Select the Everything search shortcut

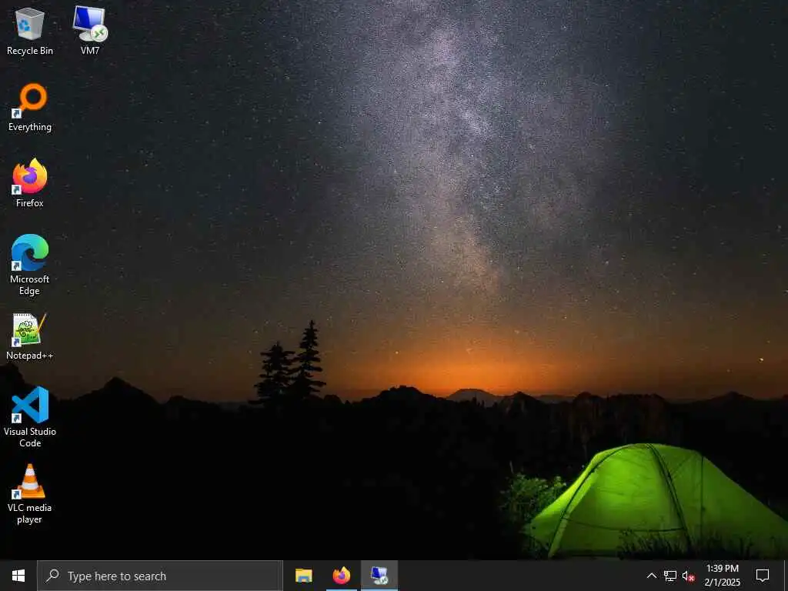30,108
